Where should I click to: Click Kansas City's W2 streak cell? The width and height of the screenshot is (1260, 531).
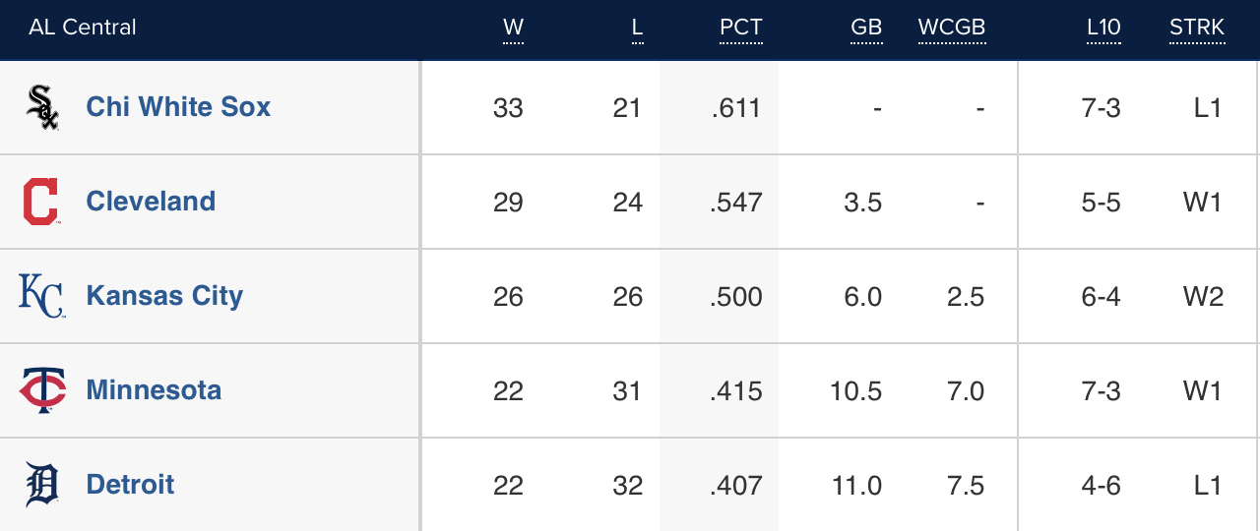coord(1203,297)
